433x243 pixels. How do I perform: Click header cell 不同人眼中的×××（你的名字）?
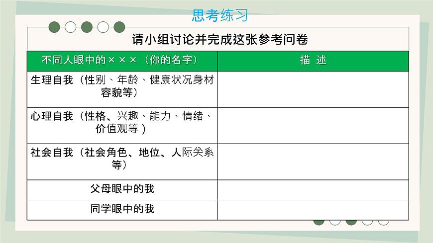tap(122, 61)
